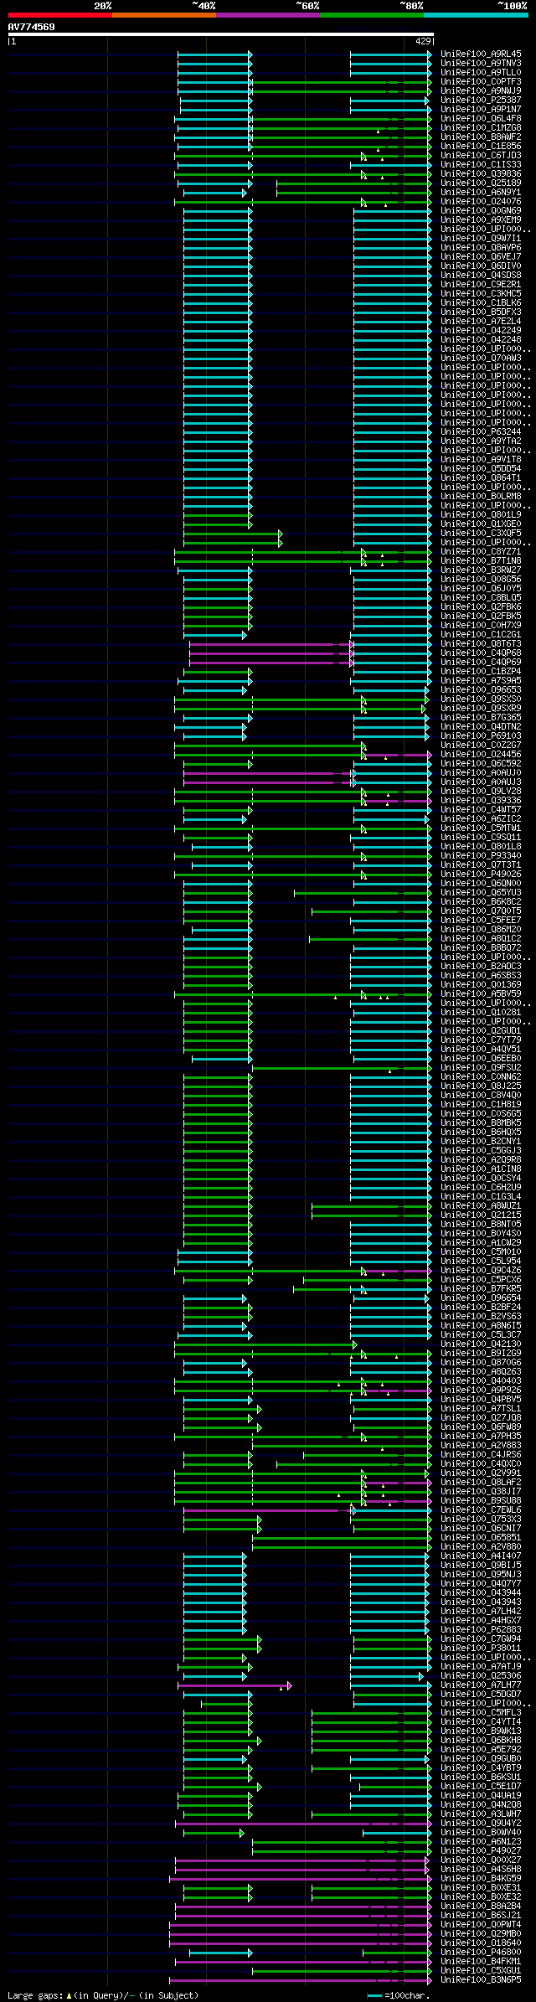Screen dimensions: 536x2002
Task: Select text UniRef100_Q9C4Z6
Action: [x=481, y=1271]
